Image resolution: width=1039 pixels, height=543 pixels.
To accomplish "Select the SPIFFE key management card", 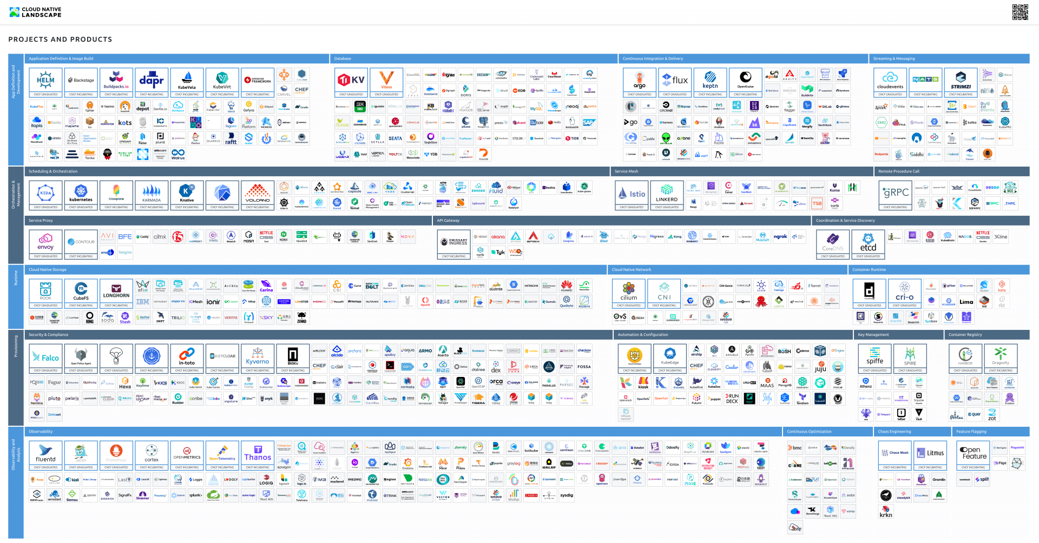I will (x=874, y=359).
